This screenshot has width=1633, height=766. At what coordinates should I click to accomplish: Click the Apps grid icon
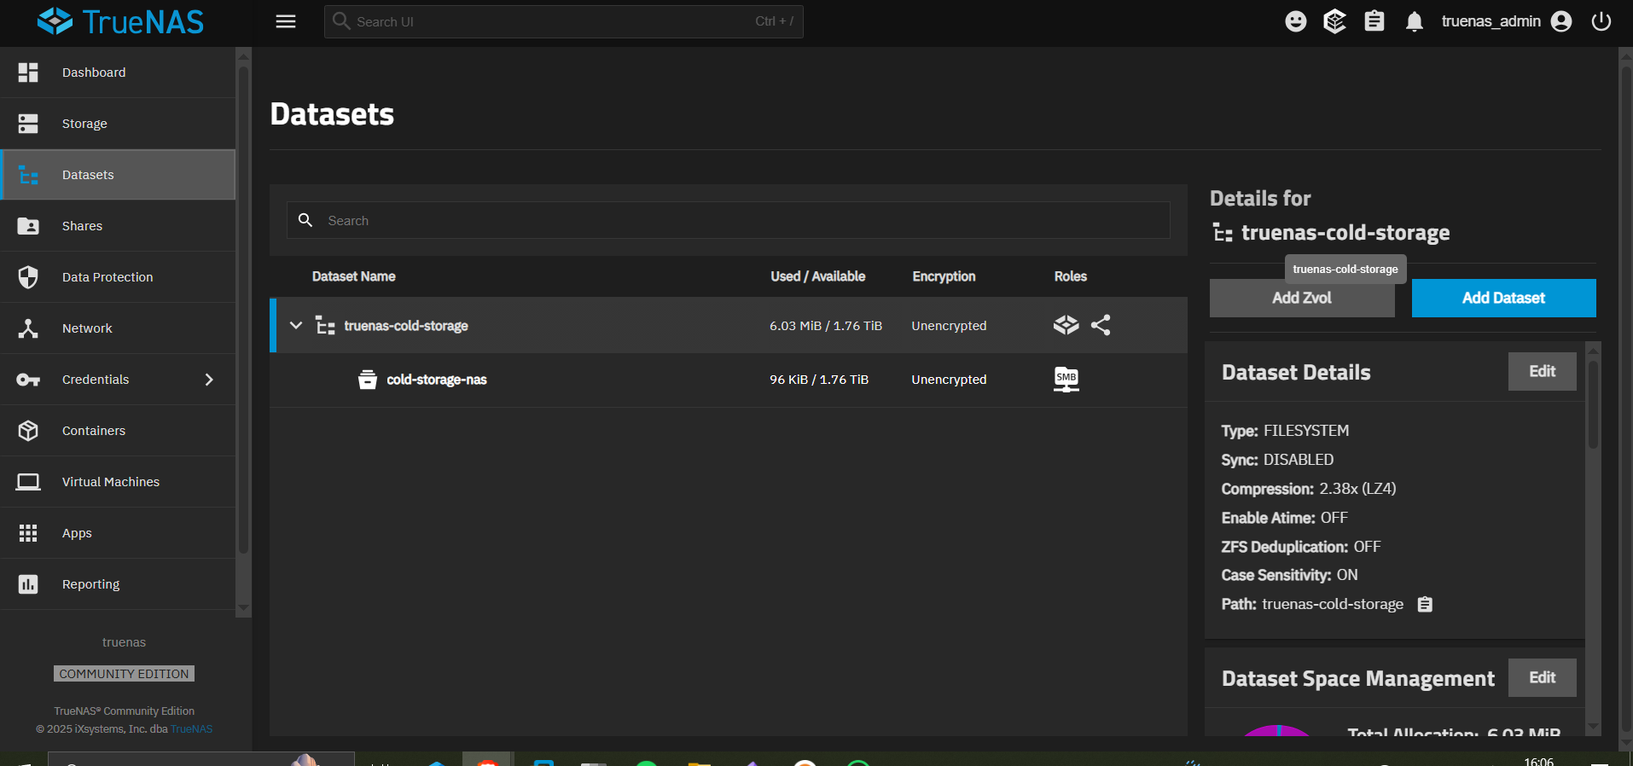tap(28, 533)
